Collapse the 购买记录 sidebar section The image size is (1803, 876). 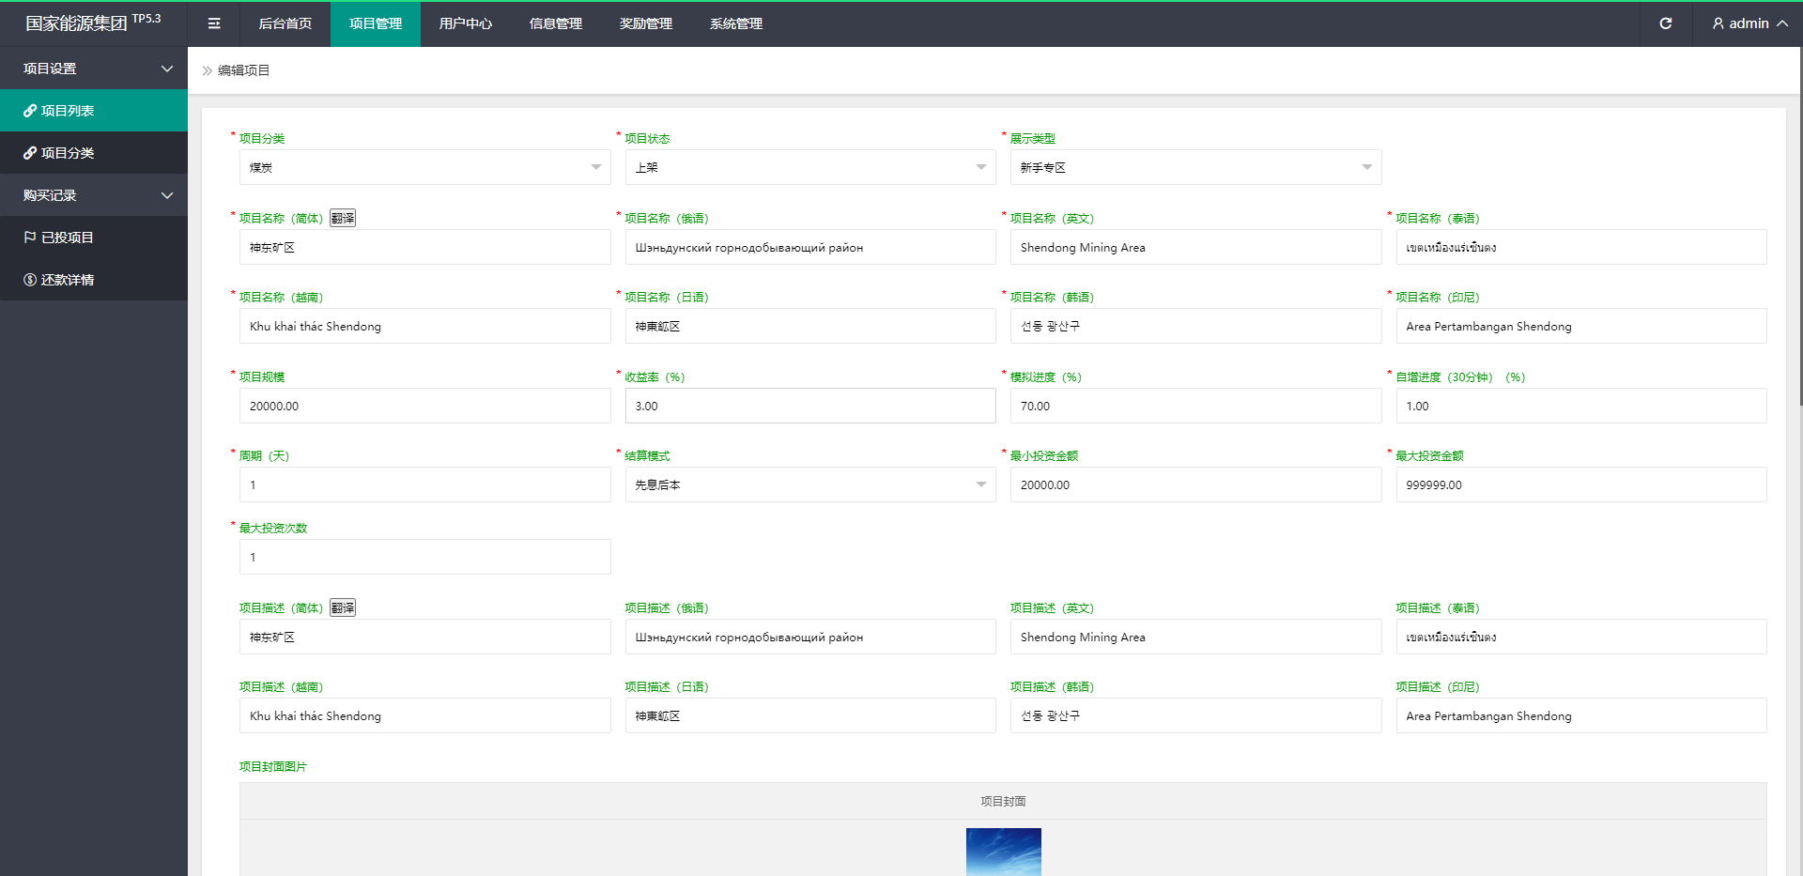click(x=94, y=195)
